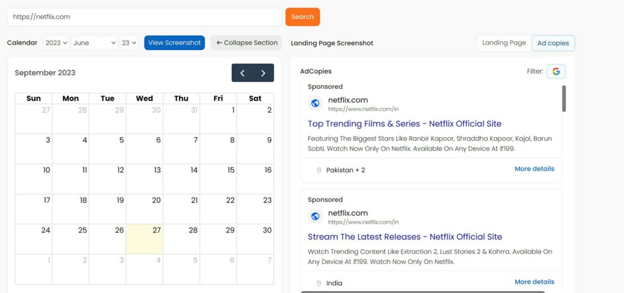Select September 30 on the calendar
Image resolution: width=624 pixels, height=293 pixels.
click(x=255, y=239)
